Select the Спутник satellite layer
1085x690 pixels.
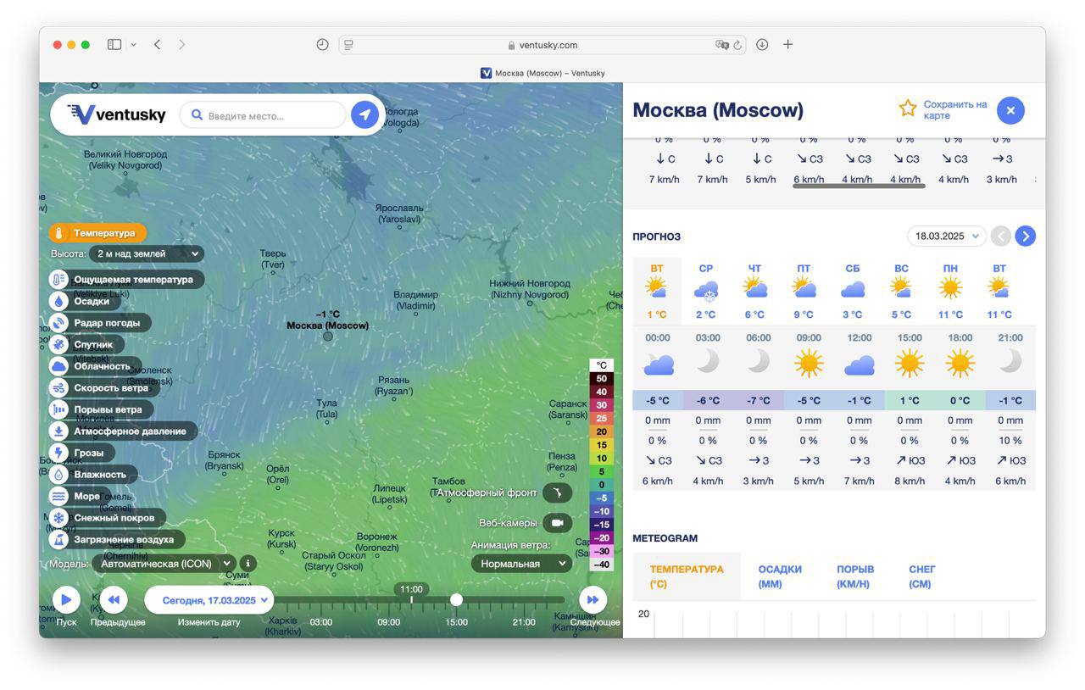click(x=58, y=345)
